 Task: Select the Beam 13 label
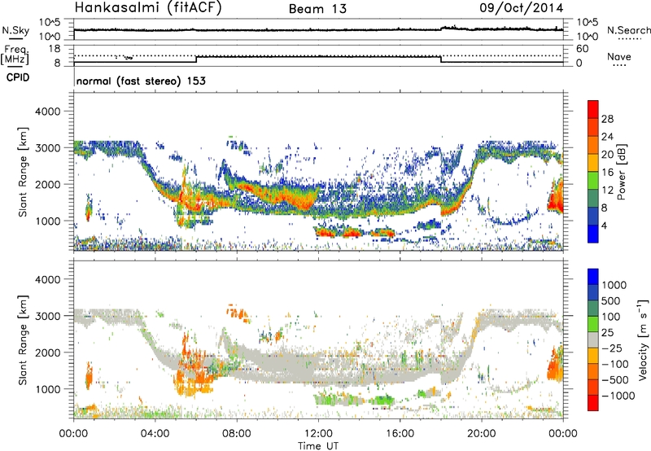point(317,9)
